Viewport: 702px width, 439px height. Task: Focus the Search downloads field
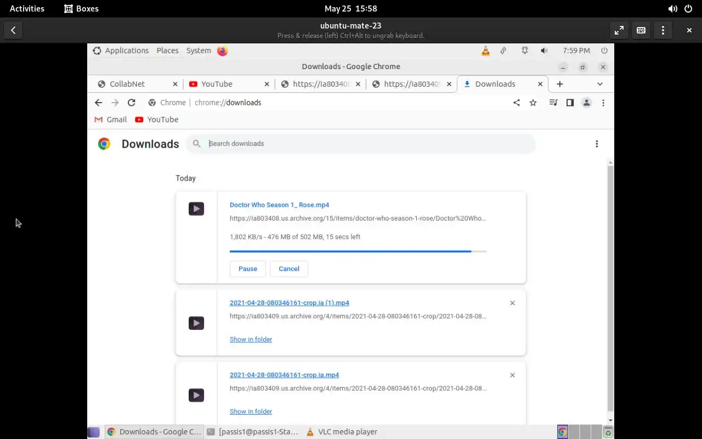[x=360, y=144]
